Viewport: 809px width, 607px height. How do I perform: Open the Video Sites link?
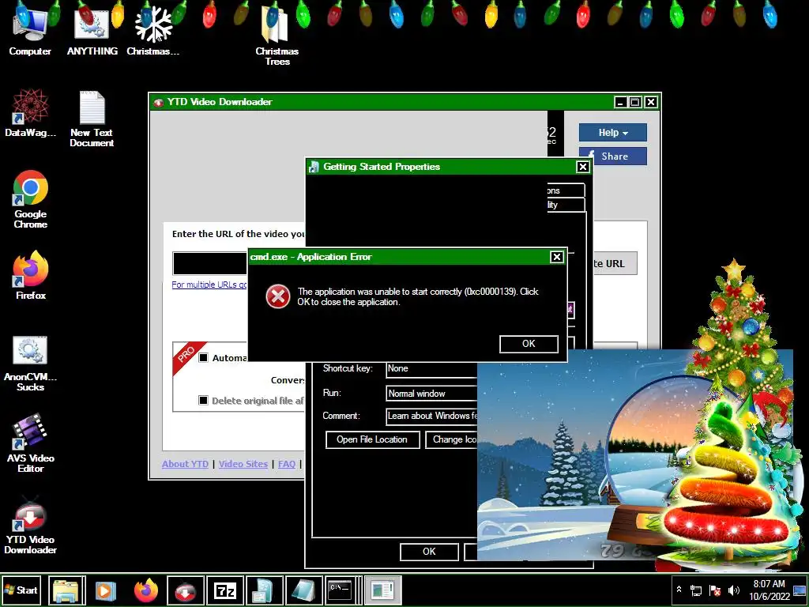pyautogui.click(x=243, y=464)
